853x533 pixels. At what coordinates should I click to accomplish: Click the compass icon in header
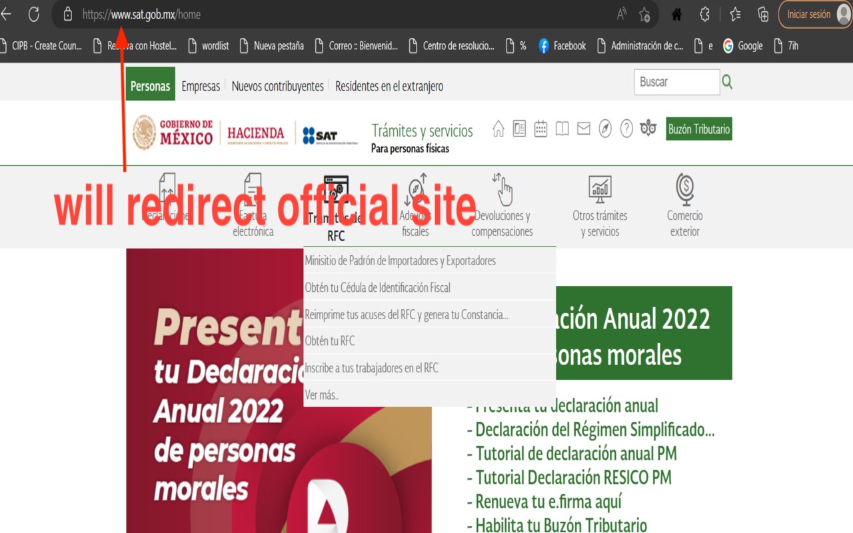pyautogui.click(x=605, y=129)
